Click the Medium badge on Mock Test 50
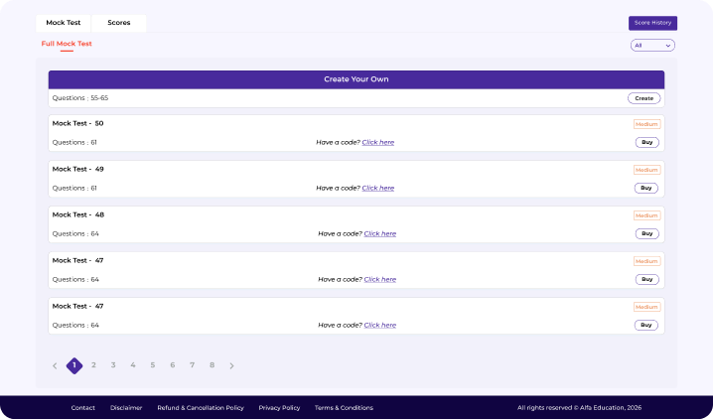 (646, 124)
